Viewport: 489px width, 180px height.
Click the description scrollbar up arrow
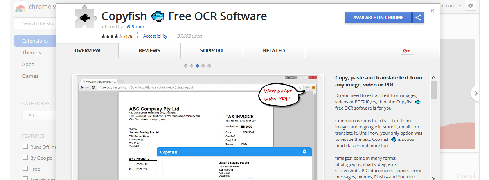(433, 77)
